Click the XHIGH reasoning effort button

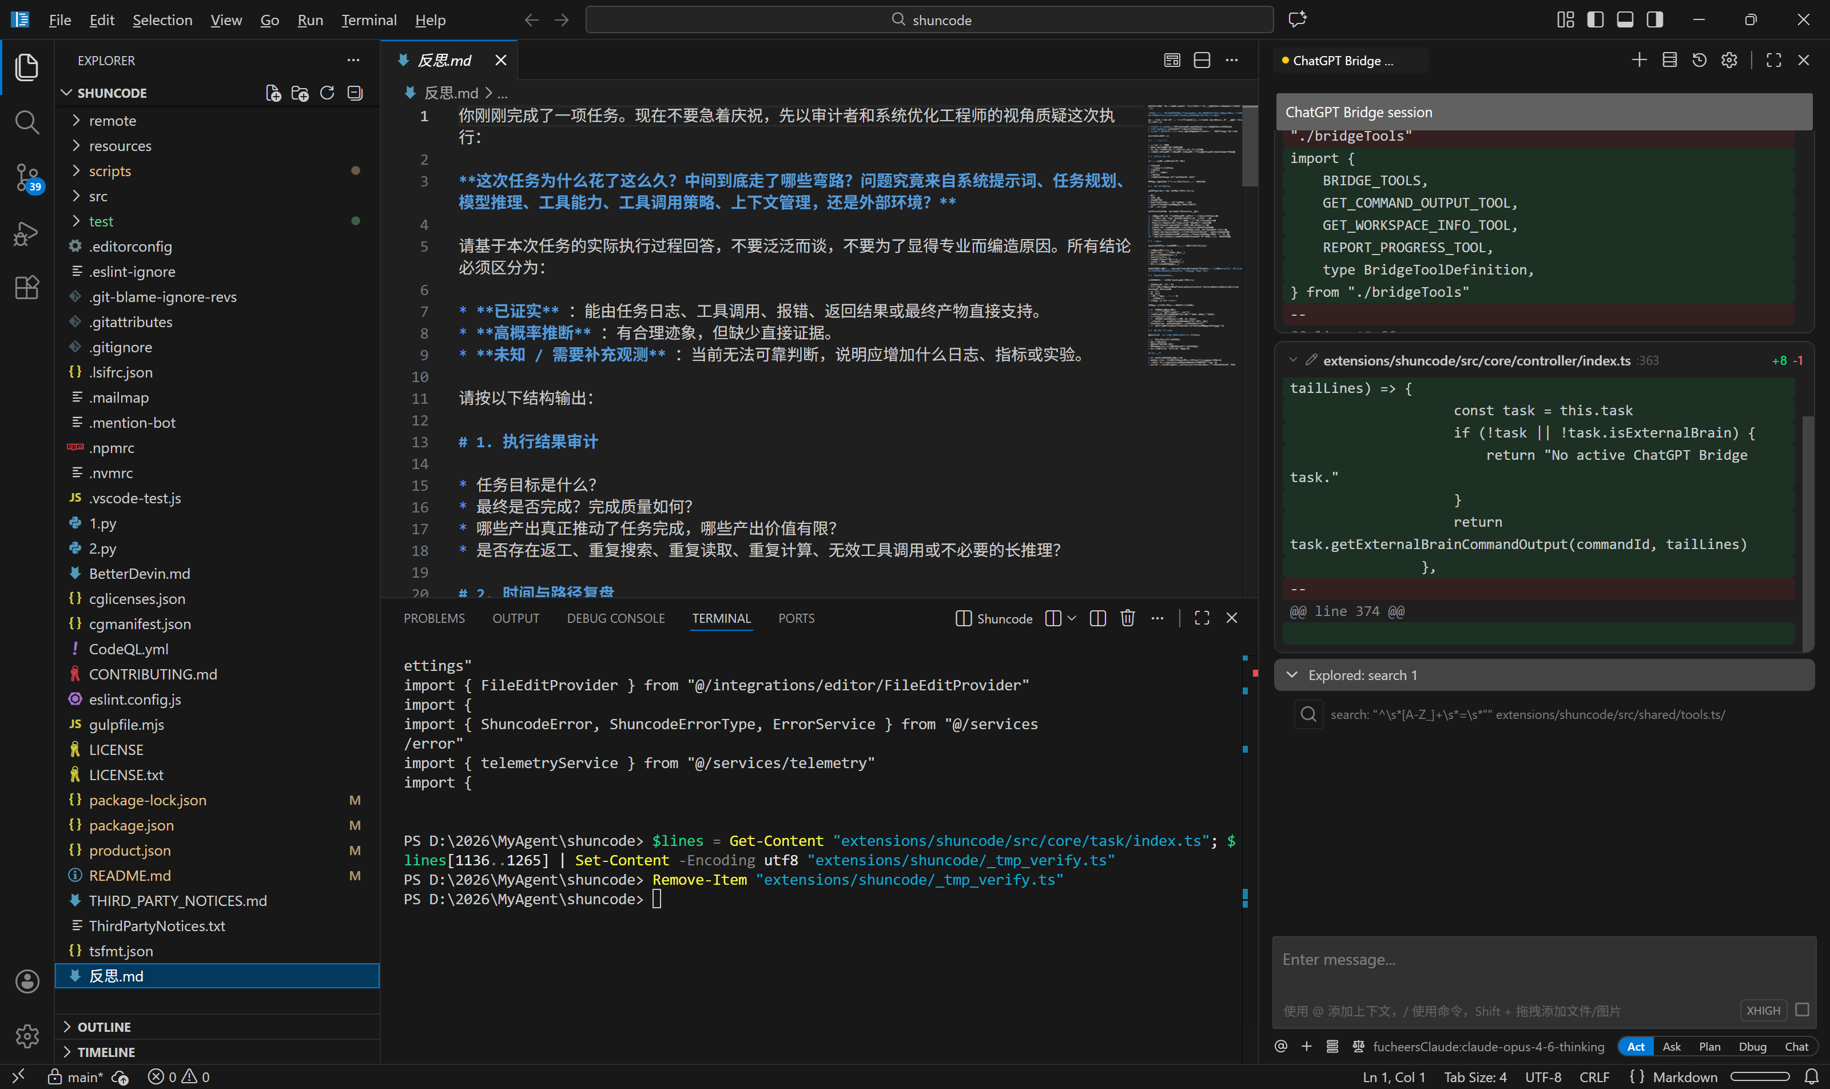(x=1763, y=1009)
